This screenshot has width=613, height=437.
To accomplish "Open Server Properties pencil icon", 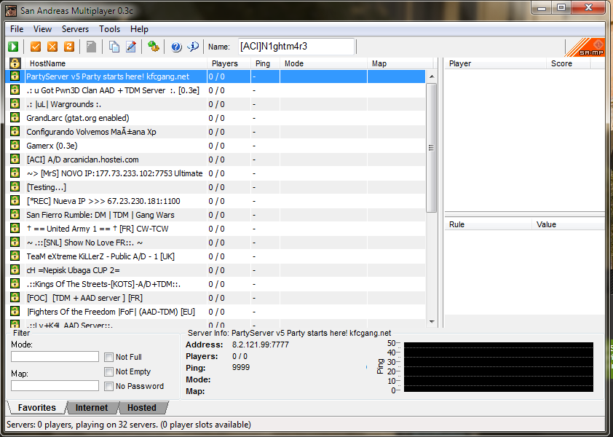I will (131, 47).
